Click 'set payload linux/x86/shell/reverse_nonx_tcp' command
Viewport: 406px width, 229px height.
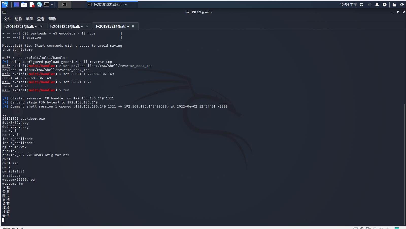(x=108, y=66)
